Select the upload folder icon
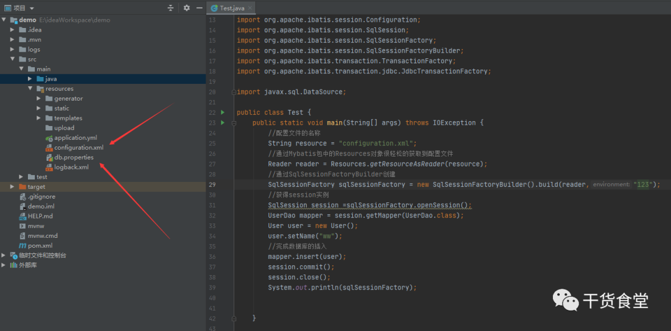Image resolution: width=671 pixels, height=331 pixels. [x=49, y=128]
